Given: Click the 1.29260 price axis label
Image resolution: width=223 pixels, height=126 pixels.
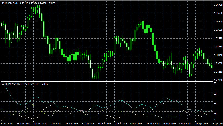Looking at the screenshot, I should [x=218, y=63].
